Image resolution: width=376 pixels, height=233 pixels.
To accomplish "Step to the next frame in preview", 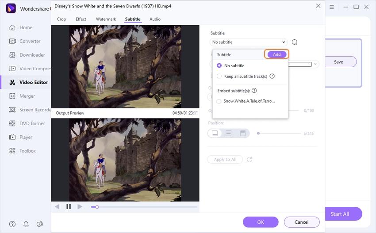I will (80, 206).
